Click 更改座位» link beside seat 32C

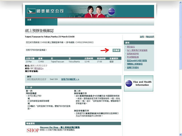click(39, 68)
